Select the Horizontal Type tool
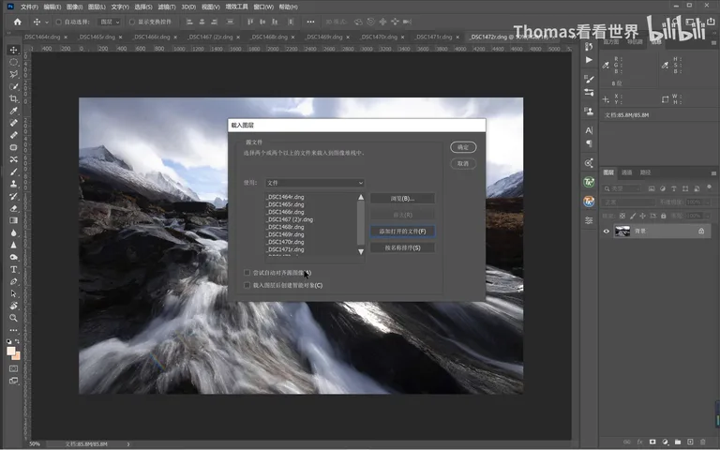 (14, 269)
